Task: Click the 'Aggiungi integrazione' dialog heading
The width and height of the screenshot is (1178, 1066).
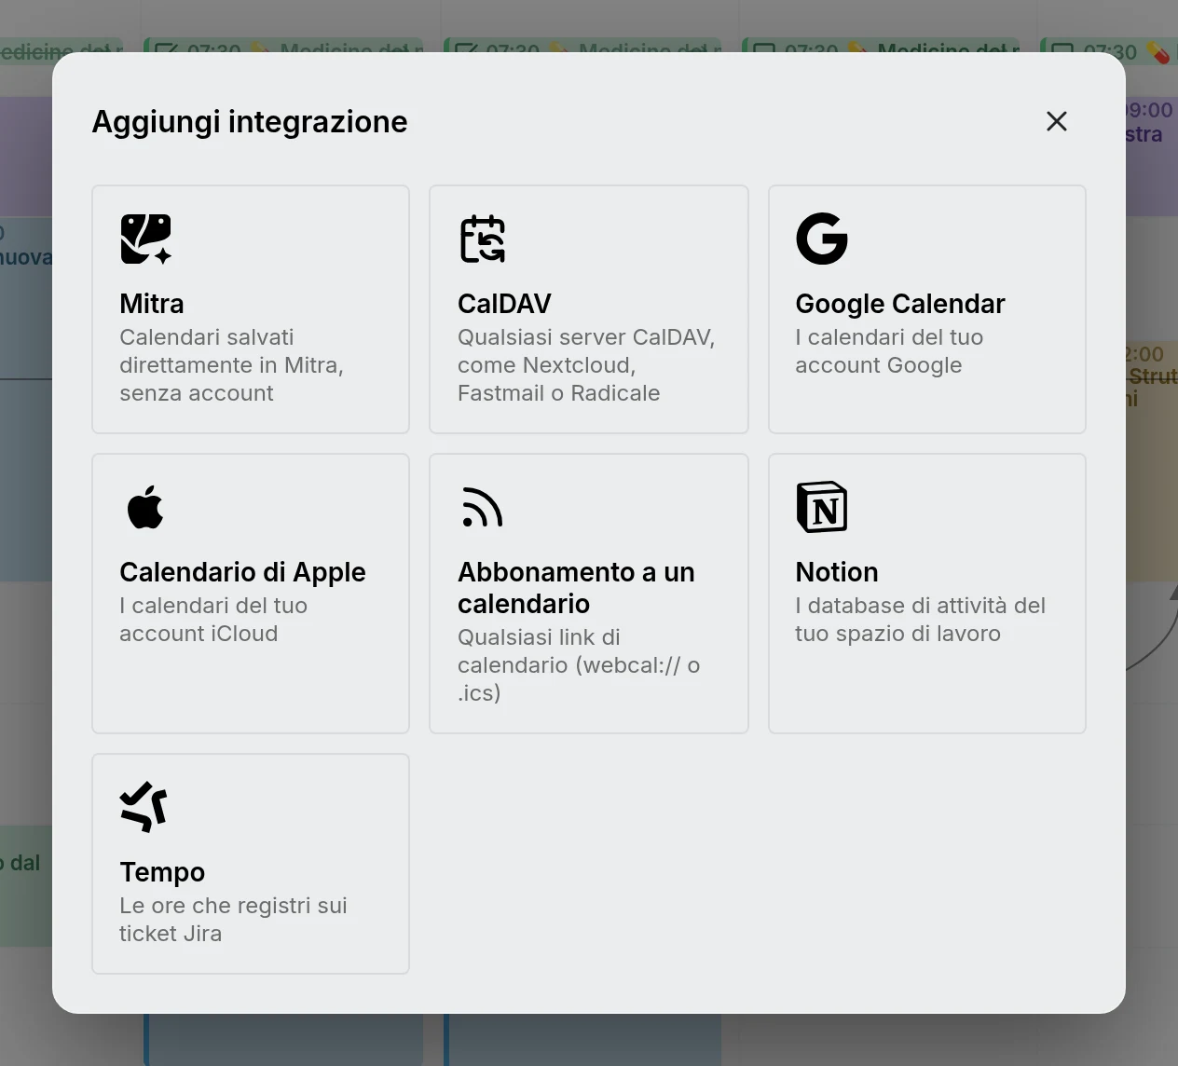Action: click(250, 122)
